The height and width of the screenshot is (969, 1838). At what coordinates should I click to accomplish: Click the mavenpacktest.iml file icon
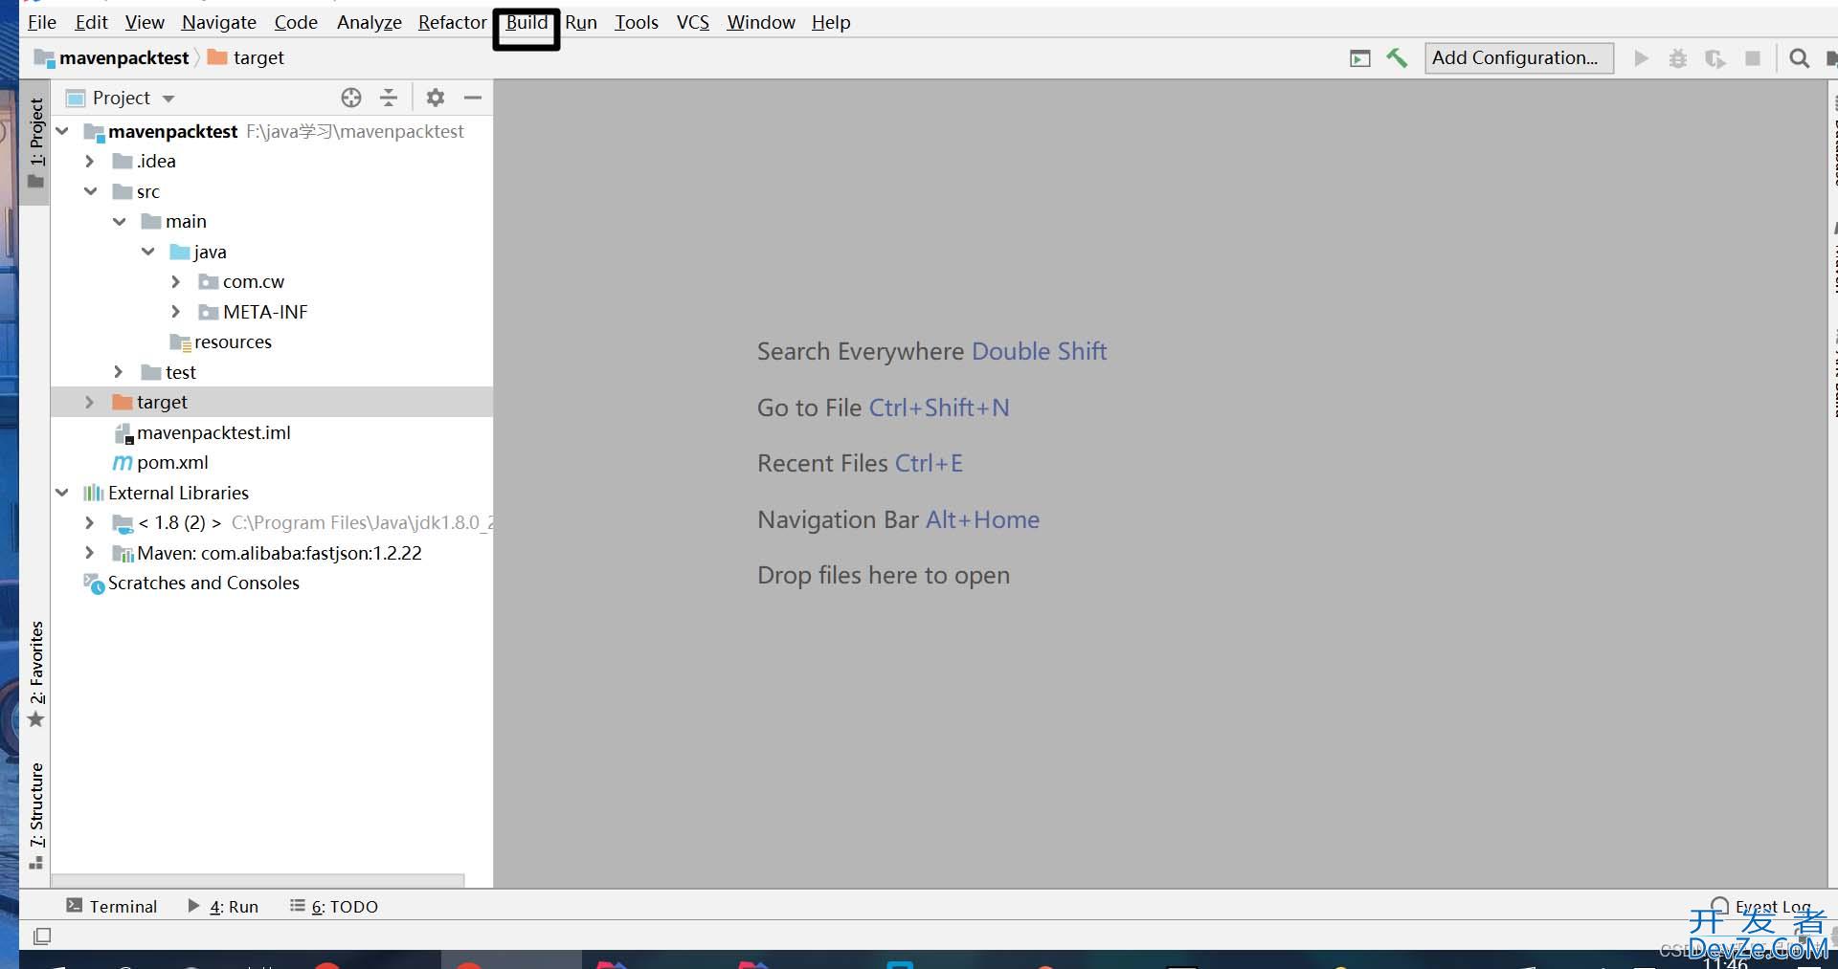pos(123,433)
